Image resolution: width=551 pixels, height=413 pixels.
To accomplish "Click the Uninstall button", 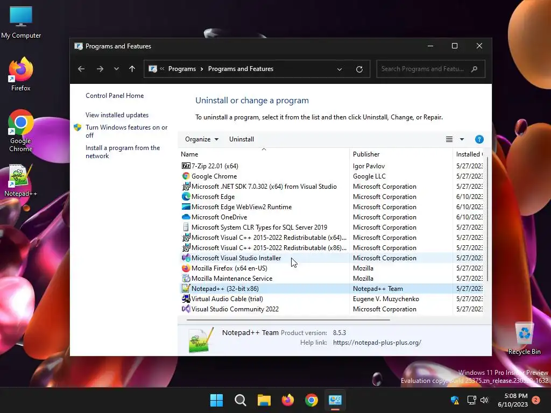I will pyautogui.click(x=242, y=139).
